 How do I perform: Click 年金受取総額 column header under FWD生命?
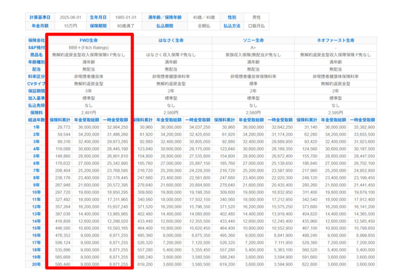point(87,120)
